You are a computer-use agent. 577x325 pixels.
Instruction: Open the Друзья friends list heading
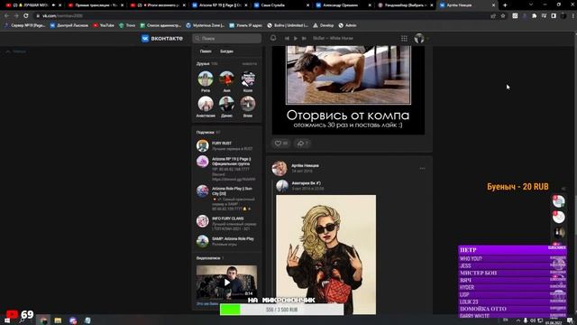click(203, 64)
